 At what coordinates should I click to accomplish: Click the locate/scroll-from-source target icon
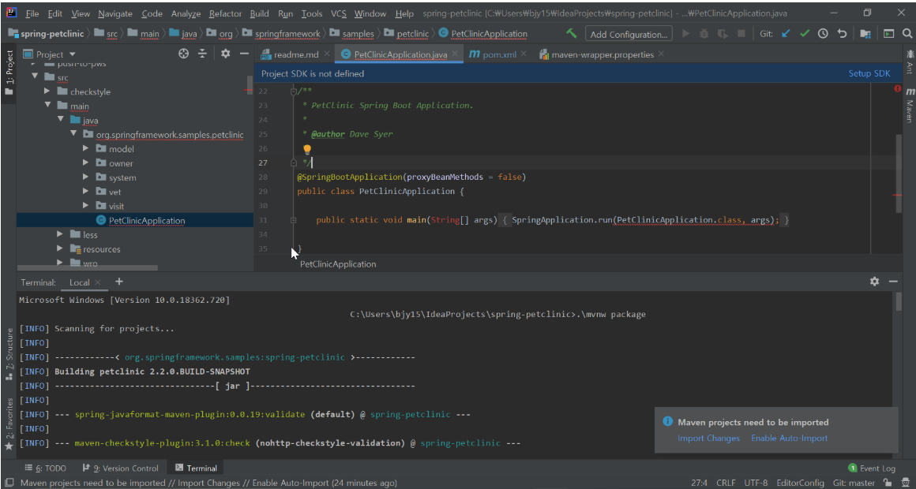click(184, 54)
